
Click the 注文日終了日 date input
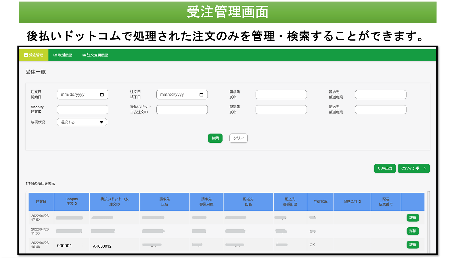(x=182, y=95)
